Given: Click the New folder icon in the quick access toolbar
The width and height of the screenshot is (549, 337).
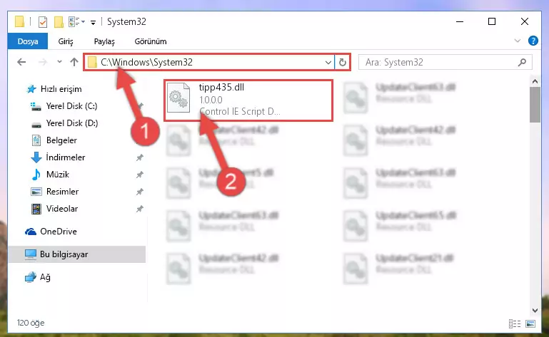Looking at the screenshot, I should [x=59, y=22].
